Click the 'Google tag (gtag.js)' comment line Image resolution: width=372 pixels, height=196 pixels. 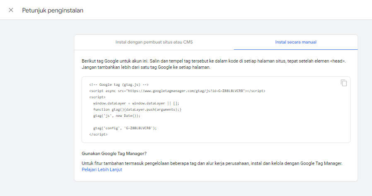pos(119,85)
